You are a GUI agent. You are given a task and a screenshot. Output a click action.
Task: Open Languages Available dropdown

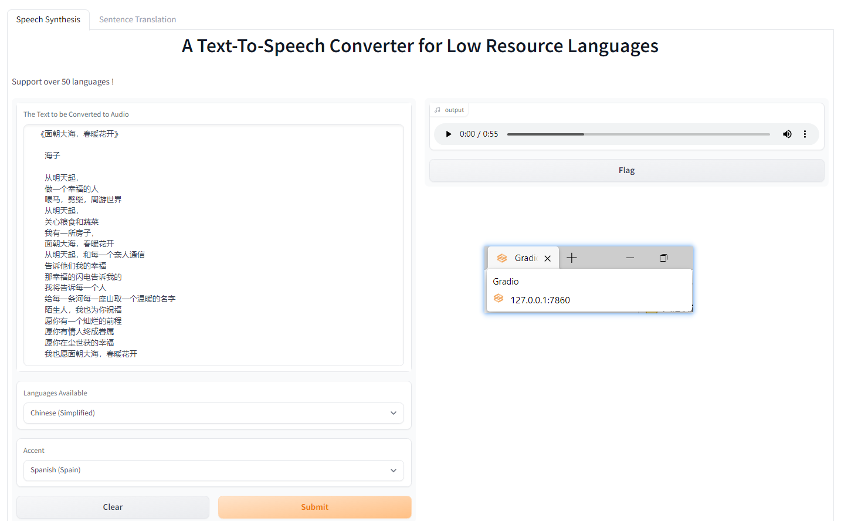[213, 413]
